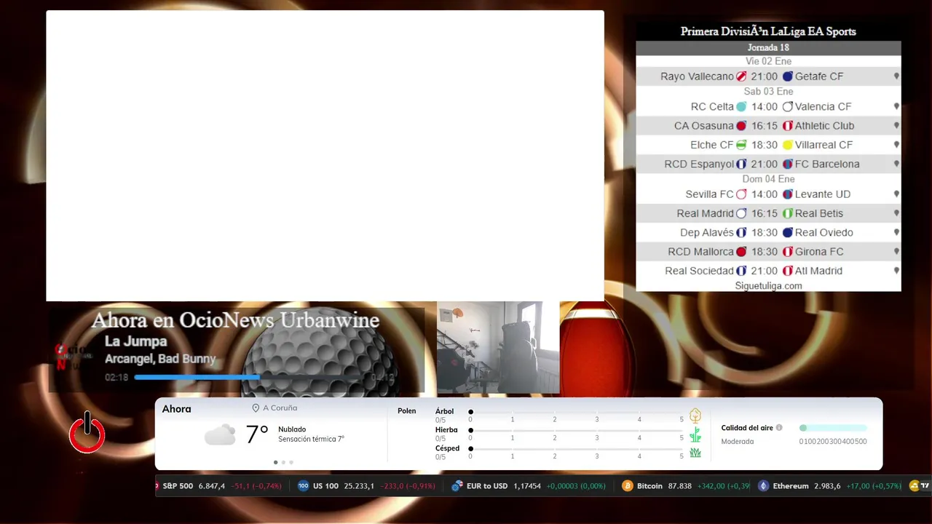This screenshot has width=932, height=524.
Task: Click the location pin beside A Coruña
Action: (256, 408)
